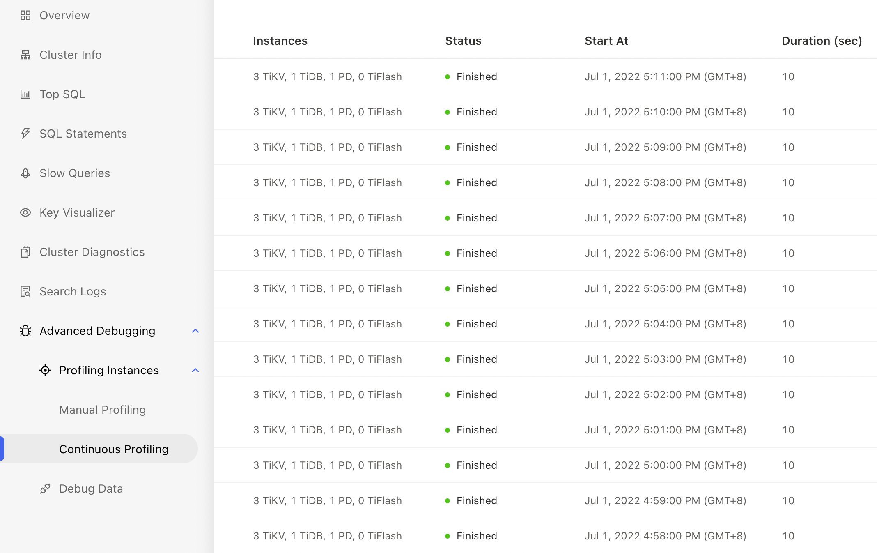Collapse the Profiling Instances submenu chevron

coord(195,370)
